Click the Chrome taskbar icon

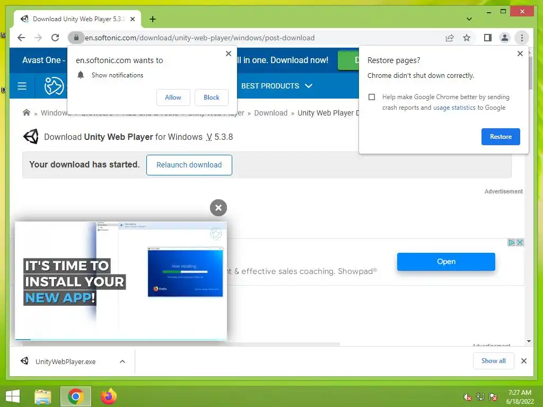pos(75,396)
